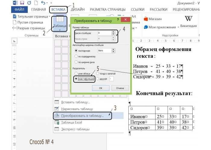211x150 pixels.
Task: Click the top-left cell of insert table grid
Action: 58,43
